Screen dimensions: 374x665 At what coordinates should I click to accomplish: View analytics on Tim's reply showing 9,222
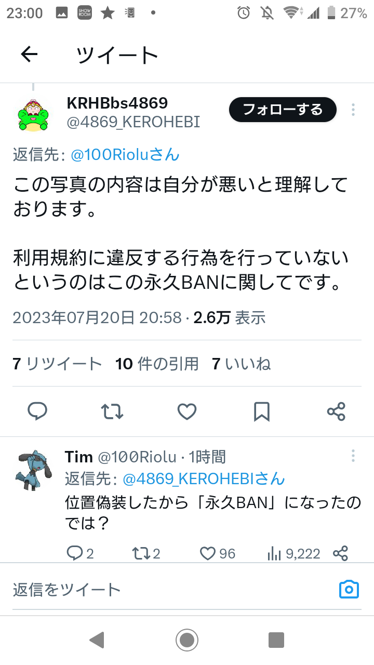tap(293, 554)
